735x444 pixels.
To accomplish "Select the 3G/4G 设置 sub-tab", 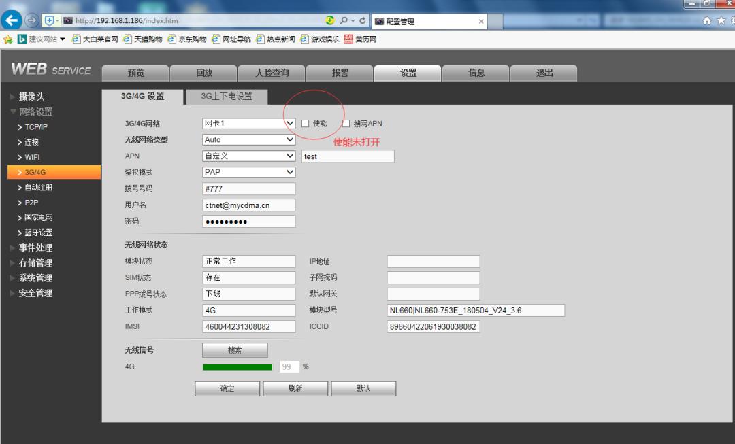I will 142,97.
